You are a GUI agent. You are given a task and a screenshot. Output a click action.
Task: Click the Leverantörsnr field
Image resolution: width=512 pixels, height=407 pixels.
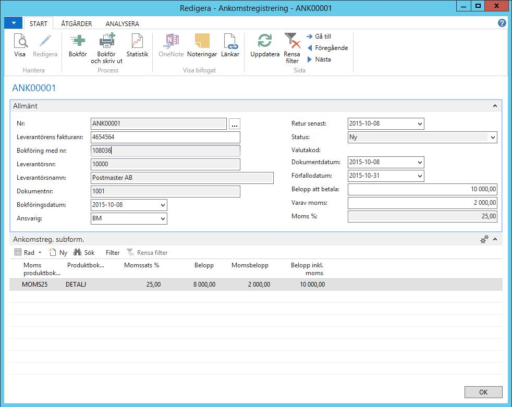[x=166, y=164]
